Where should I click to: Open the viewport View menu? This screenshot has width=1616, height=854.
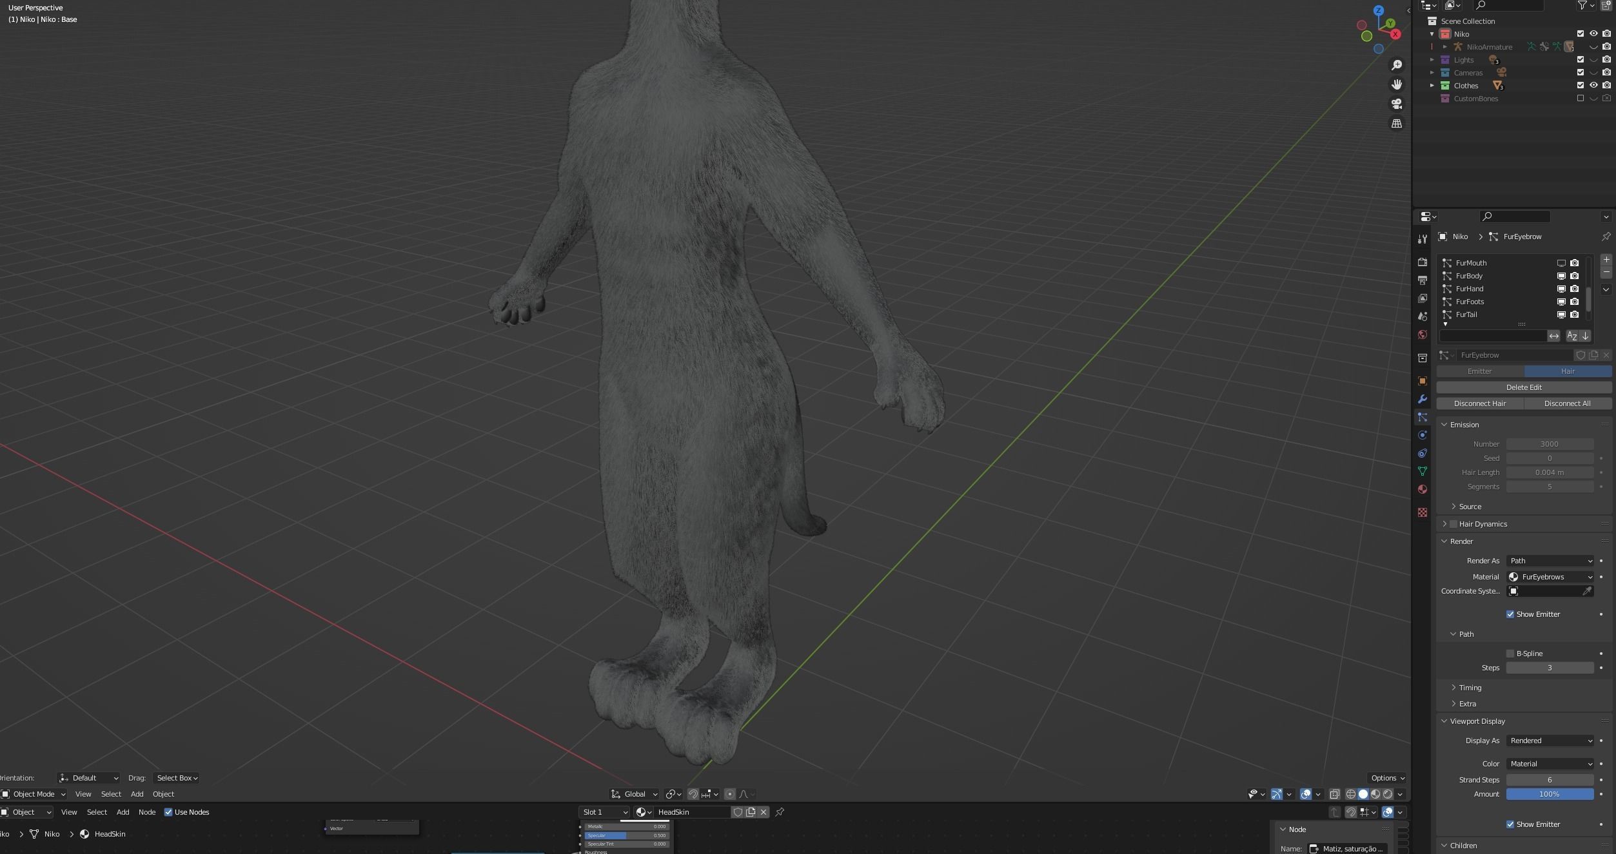tap(83, 794)
